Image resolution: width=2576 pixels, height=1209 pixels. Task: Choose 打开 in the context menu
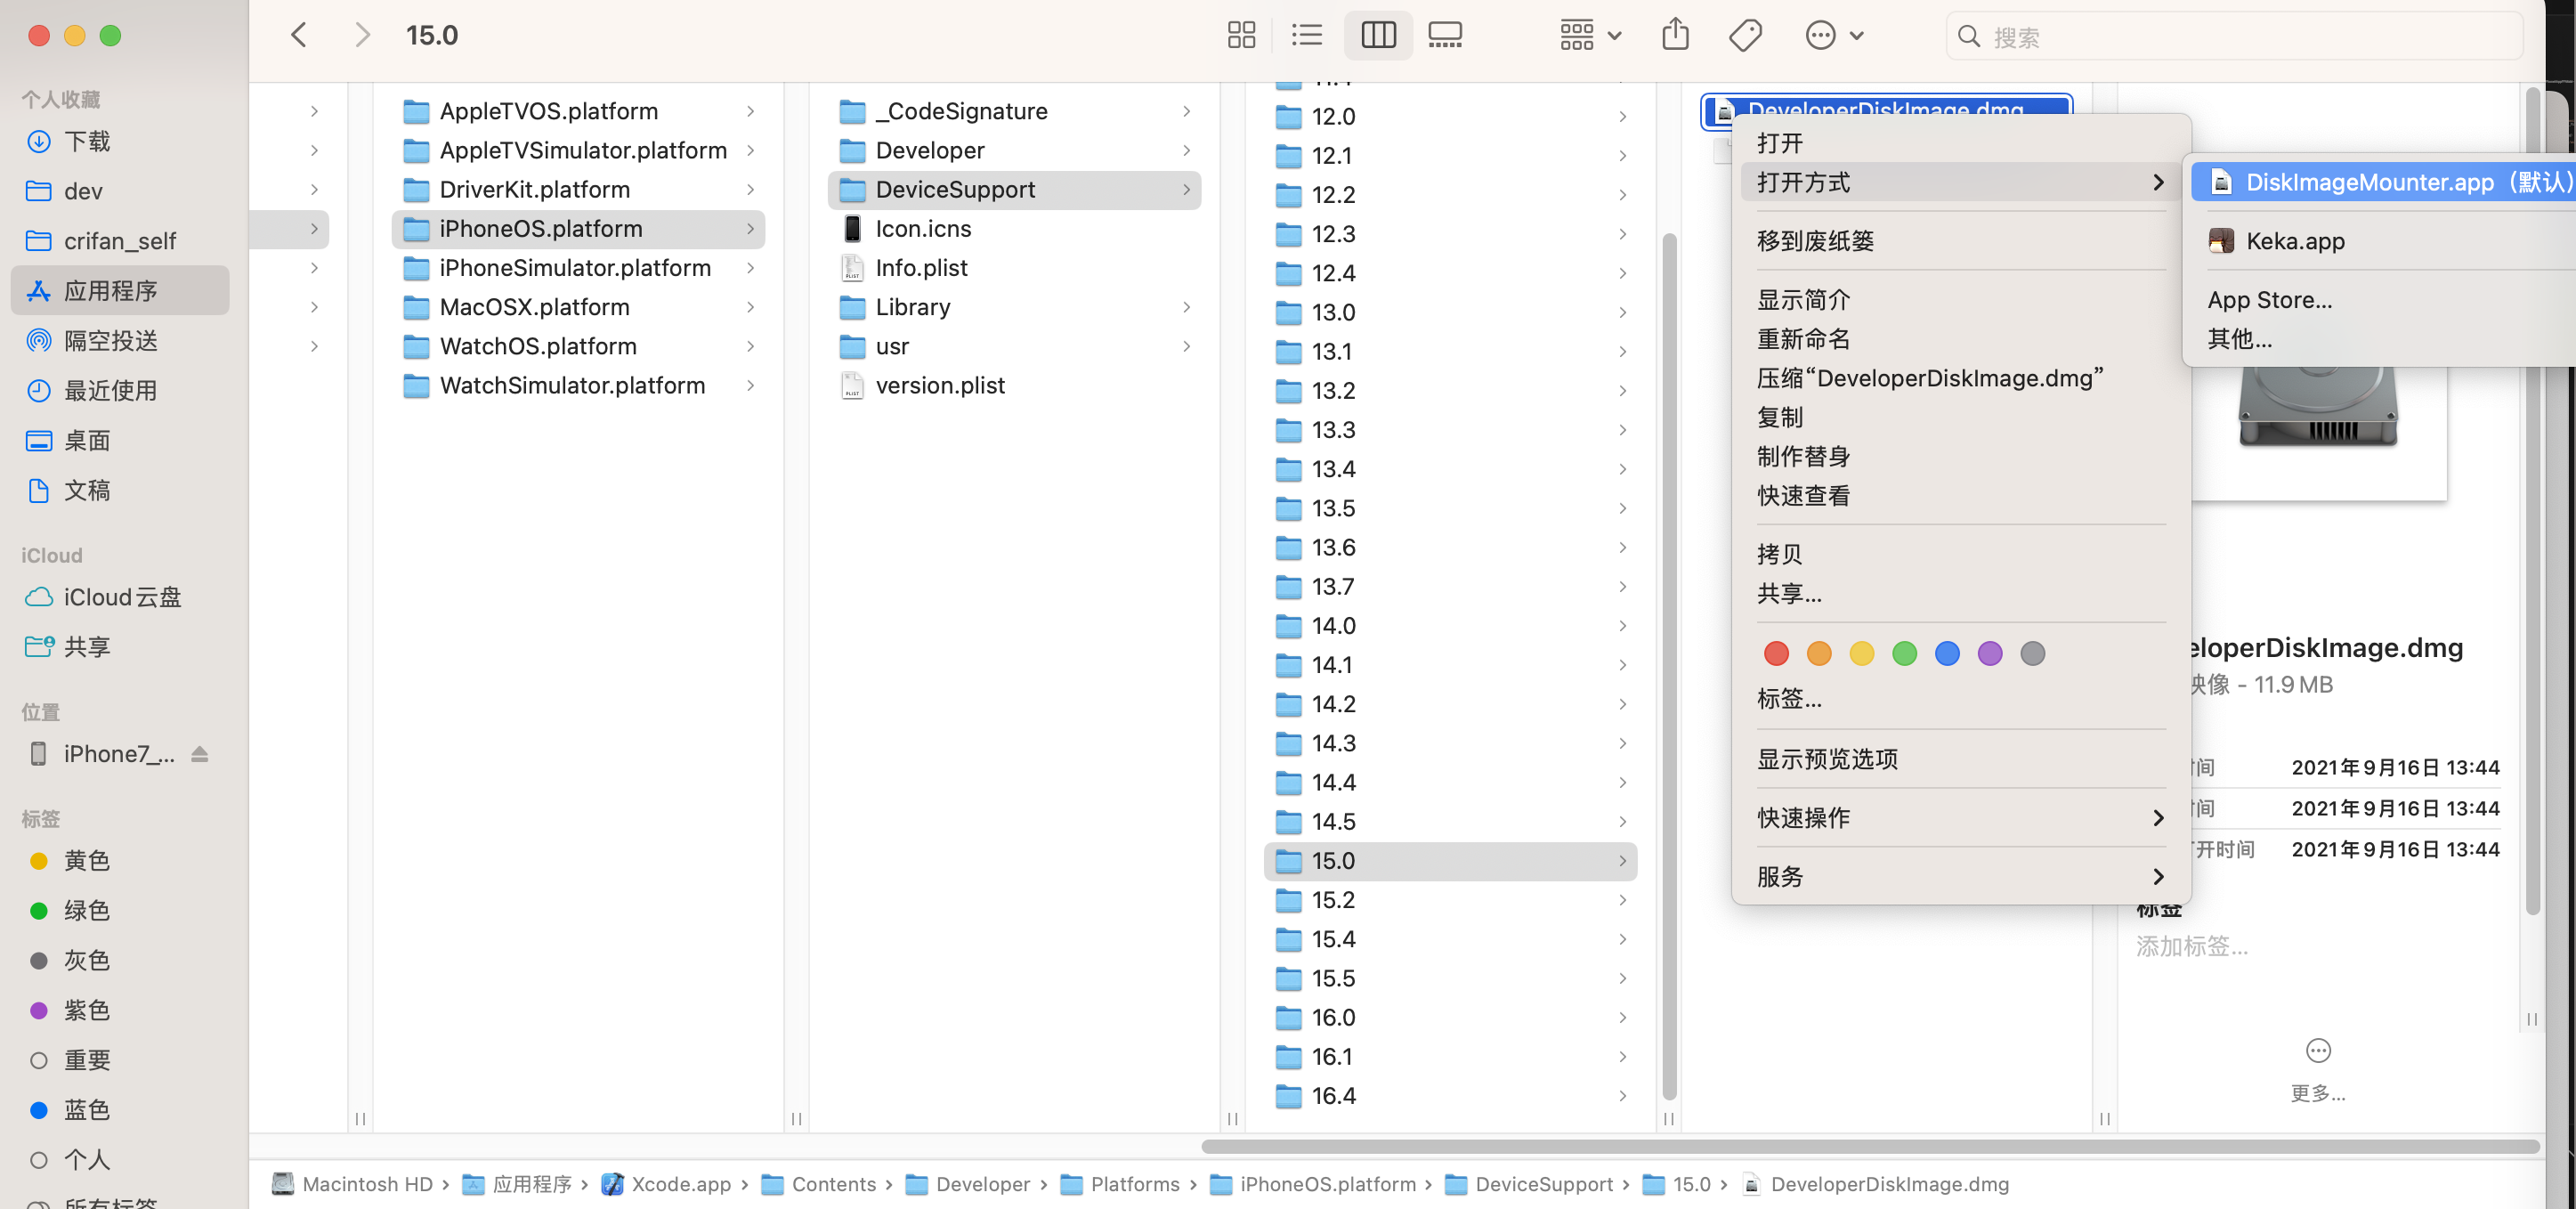pyautogui.click(x=1960, y=143)
